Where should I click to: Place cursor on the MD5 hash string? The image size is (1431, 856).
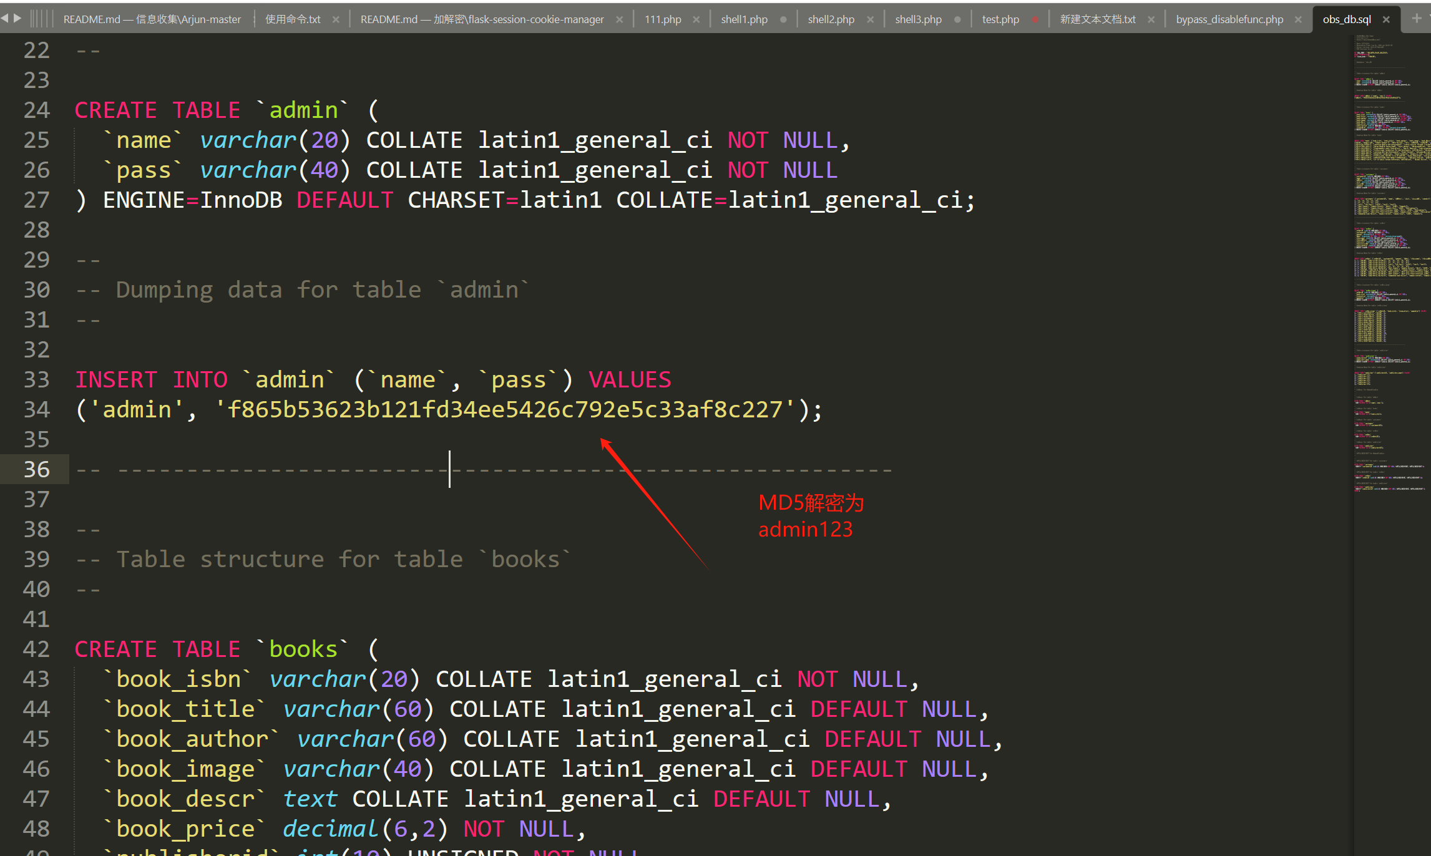click(504, 410)
